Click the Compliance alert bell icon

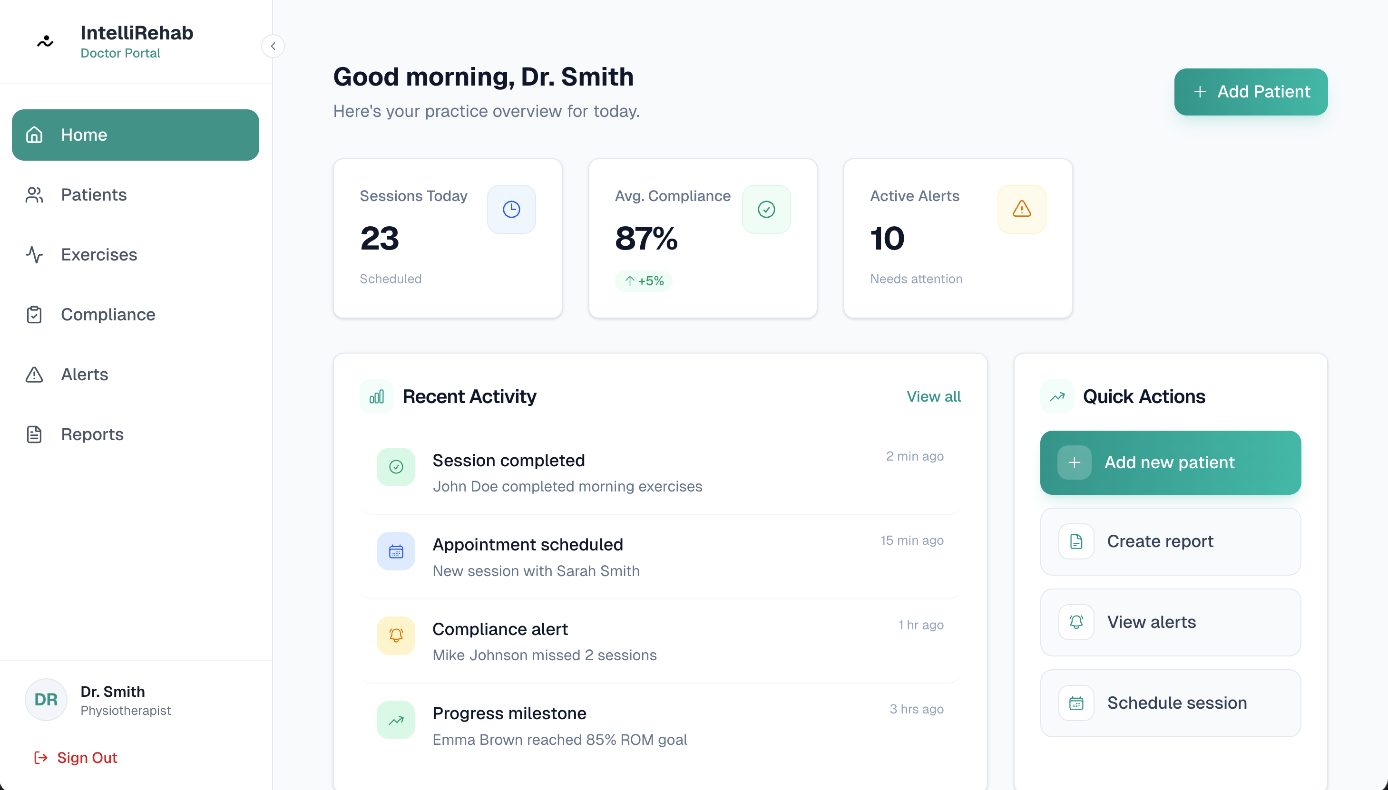pos(396,636)
